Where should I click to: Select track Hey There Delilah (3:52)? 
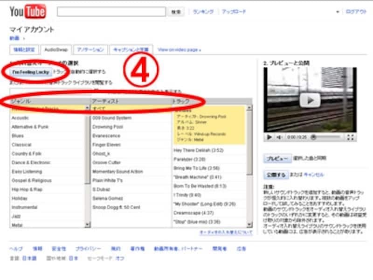pyautogui.click(x=199, y=150)
